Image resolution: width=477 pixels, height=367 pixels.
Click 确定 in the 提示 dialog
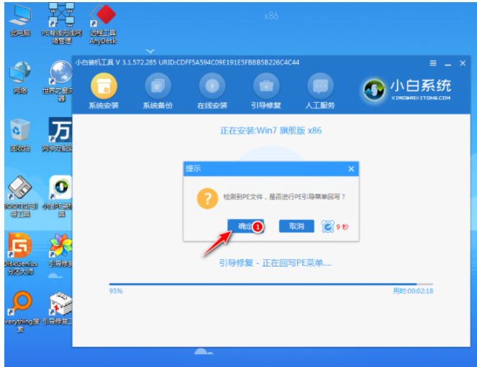[x=245, y=226]
